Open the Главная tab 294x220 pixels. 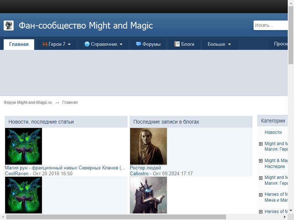pos(19,44)
